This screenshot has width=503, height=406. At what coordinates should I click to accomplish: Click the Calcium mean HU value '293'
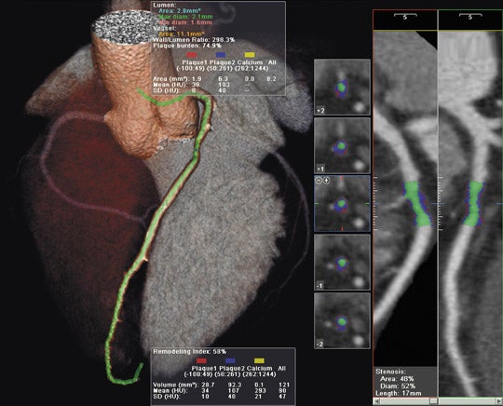[260, 390]
